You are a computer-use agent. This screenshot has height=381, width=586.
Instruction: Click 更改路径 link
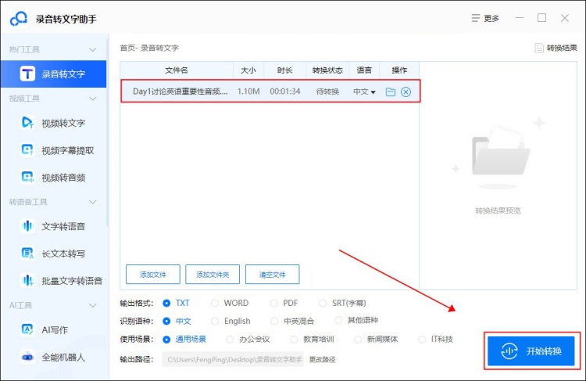[322, 360]
